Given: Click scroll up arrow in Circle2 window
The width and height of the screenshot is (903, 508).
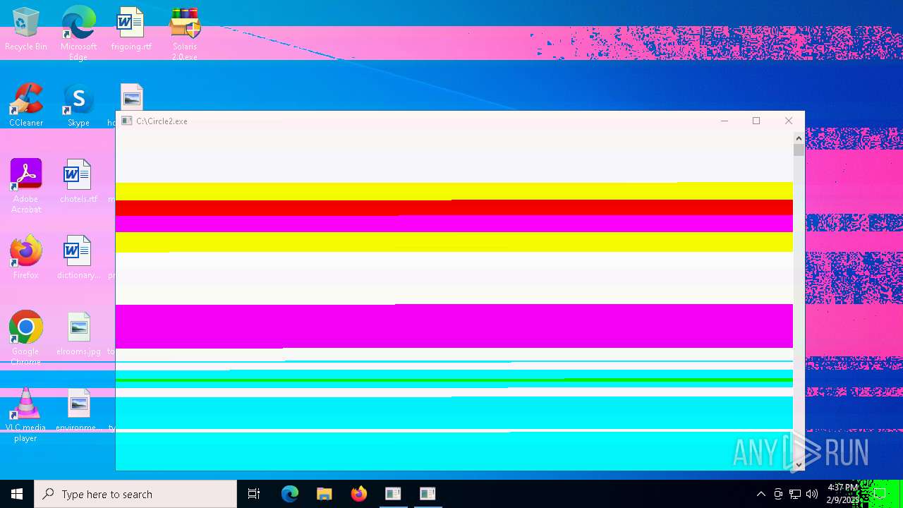Looking at the screenshot, I should tap(799, 138).
